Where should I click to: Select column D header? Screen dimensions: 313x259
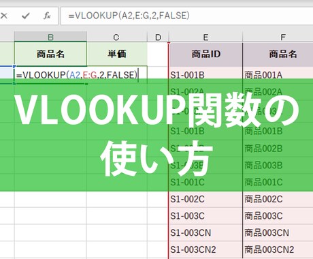pyautogui.click(x=158, y=37)
